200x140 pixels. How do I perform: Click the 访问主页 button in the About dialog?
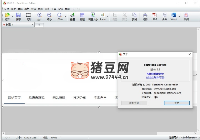[134, 103]
